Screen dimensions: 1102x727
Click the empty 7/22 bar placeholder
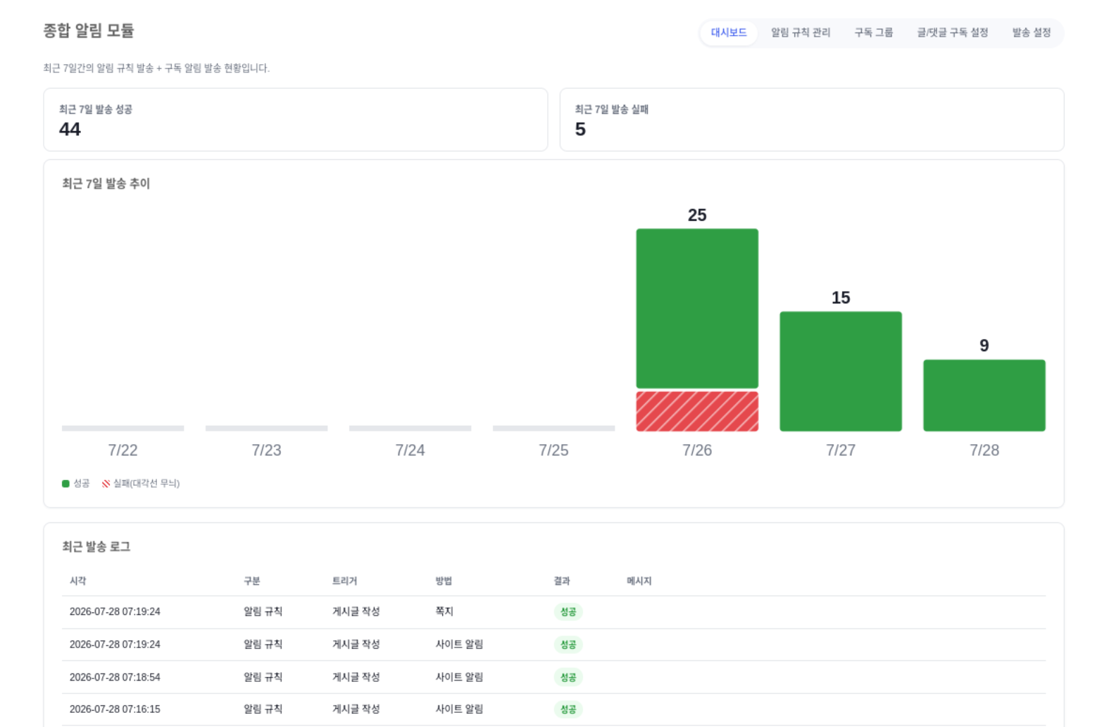pos(123,428)
